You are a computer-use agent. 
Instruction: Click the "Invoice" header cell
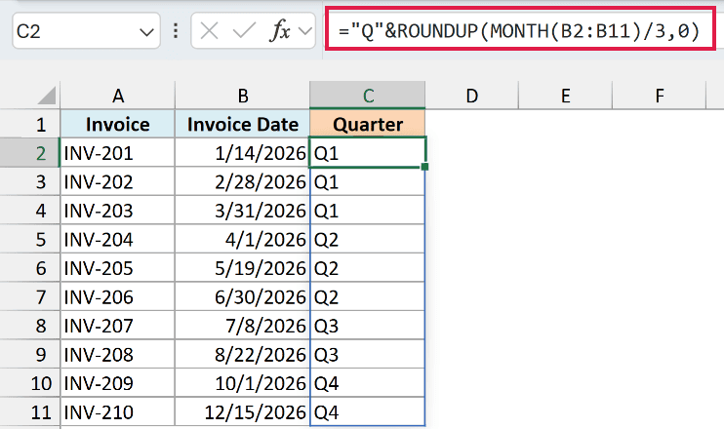point(118,124)
